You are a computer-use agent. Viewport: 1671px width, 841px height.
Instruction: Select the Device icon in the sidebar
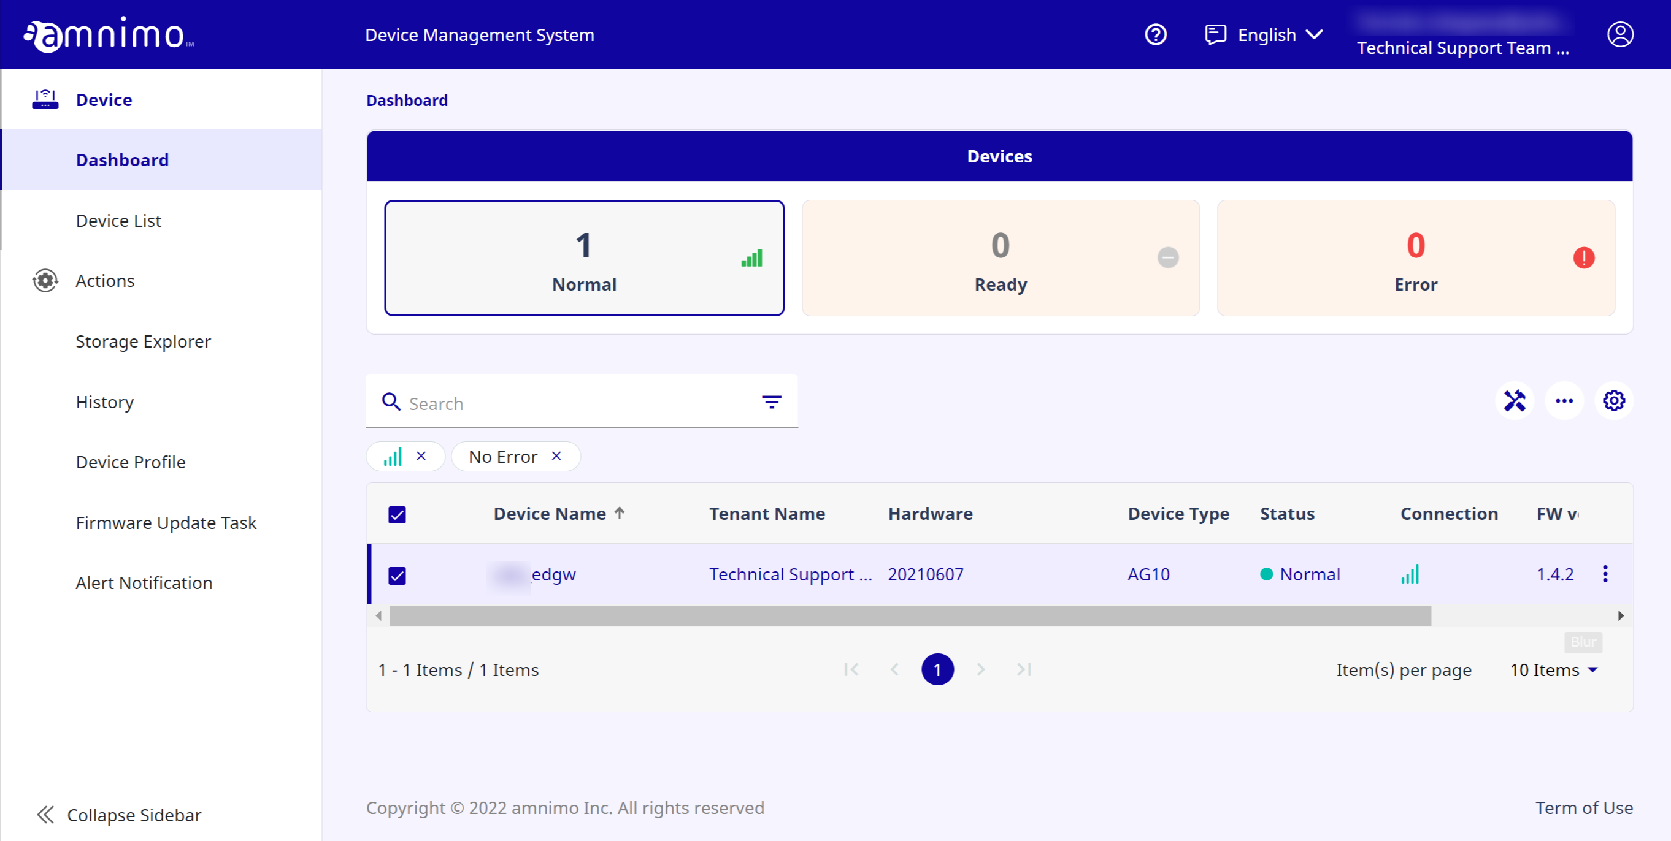point(45,99)
